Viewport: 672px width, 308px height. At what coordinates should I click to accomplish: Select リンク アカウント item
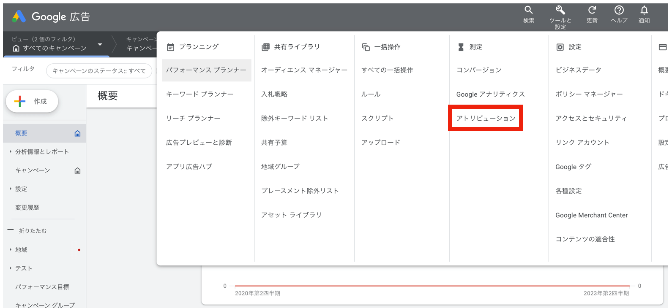(582, 143)
